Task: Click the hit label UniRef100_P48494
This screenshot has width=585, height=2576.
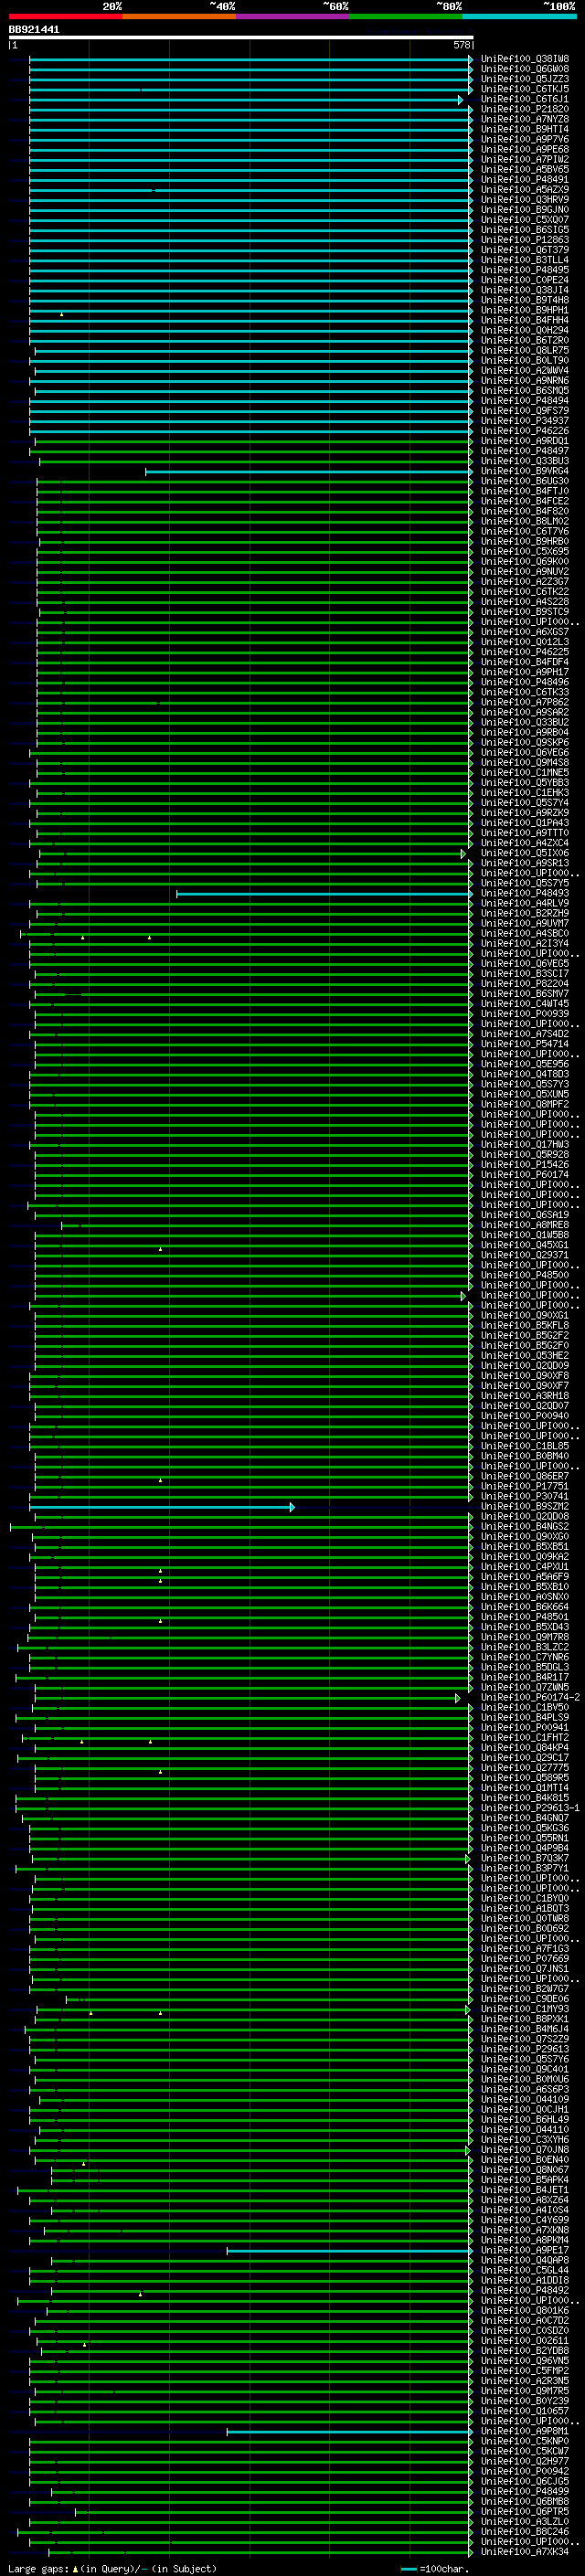Action: tap(525, 401)
